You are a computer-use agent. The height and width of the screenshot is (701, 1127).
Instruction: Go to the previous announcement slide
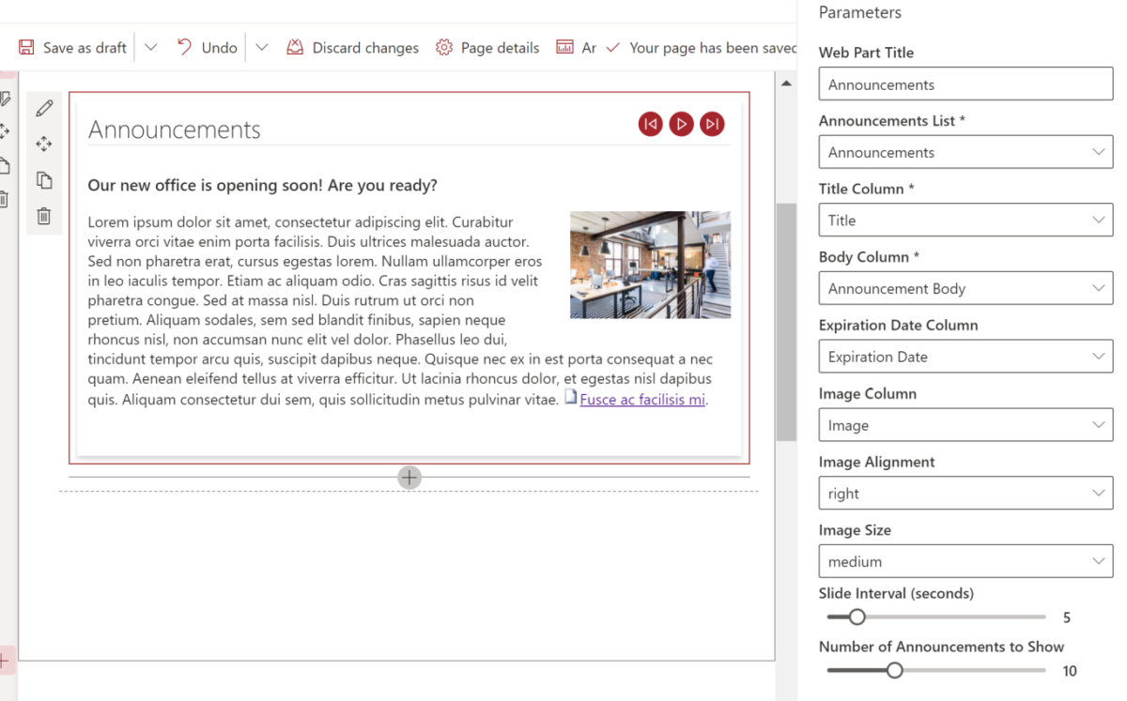(x=650, y=123)
